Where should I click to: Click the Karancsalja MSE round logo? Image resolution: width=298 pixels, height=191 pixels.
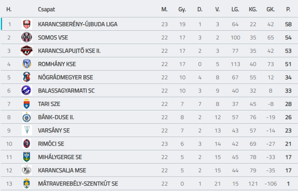(27, 170)
